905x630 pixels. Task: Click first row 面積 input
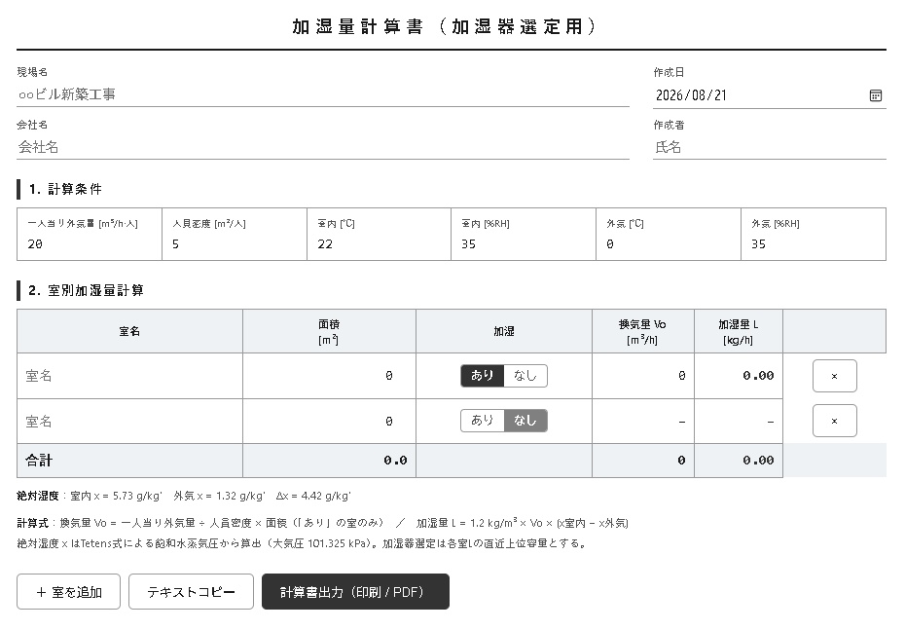tap(329, 376)
